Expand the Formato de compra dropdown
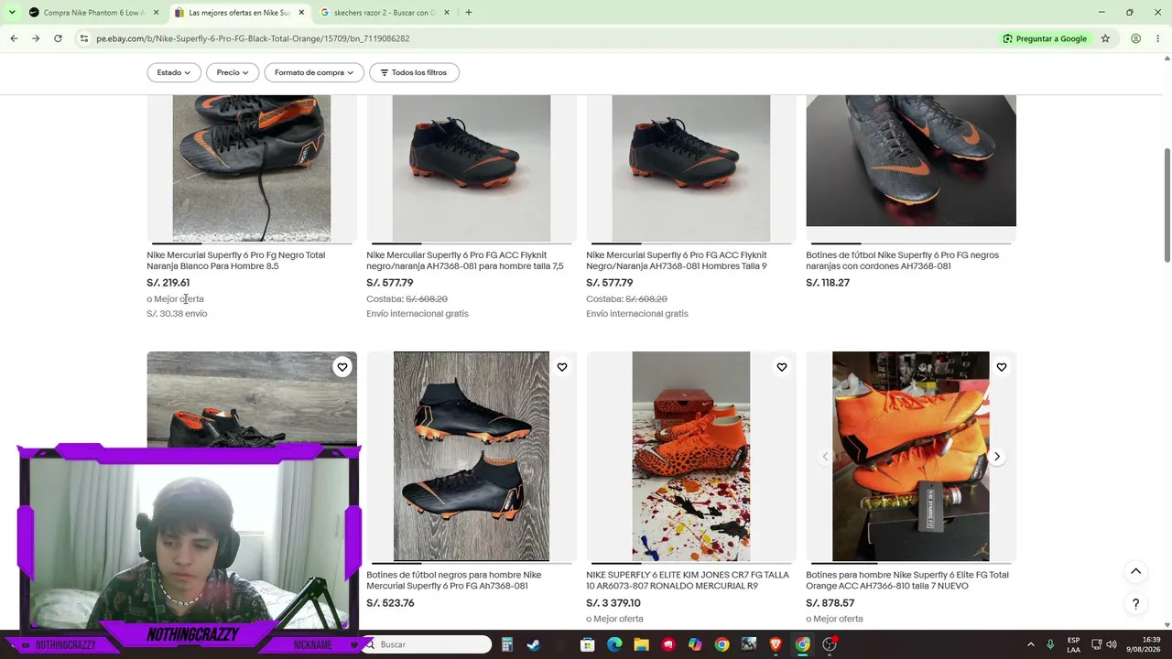 (314, 72)
